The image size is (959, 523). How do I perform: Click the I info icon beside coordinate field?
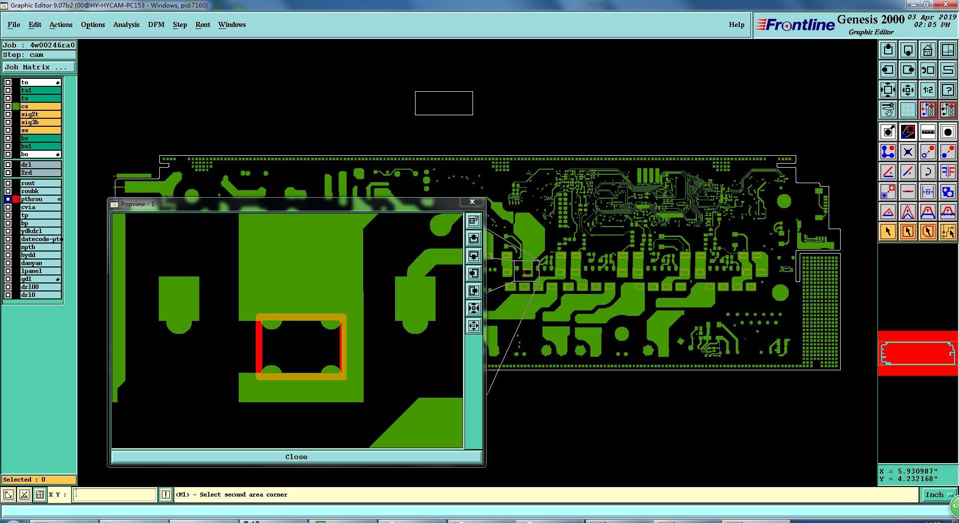(166, 495)
